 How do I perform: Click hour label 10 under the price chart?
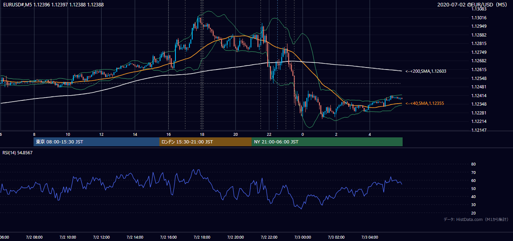click(68, 134)
